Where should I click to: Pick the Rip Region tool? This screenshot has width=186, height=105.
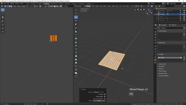(76, 76)
